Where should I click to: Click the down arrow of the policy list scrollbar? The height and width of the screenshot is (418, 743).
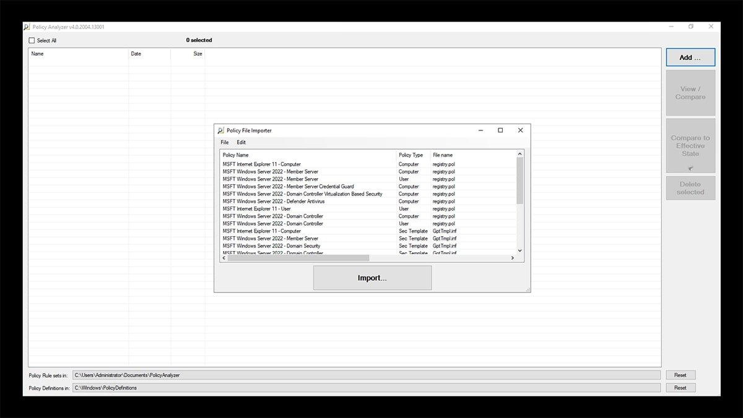520,250
